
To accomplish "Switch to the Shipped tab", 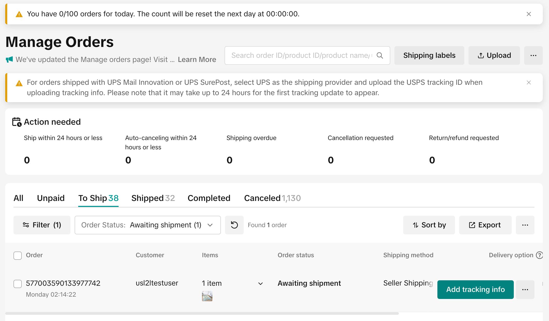I will click(153, 198).
